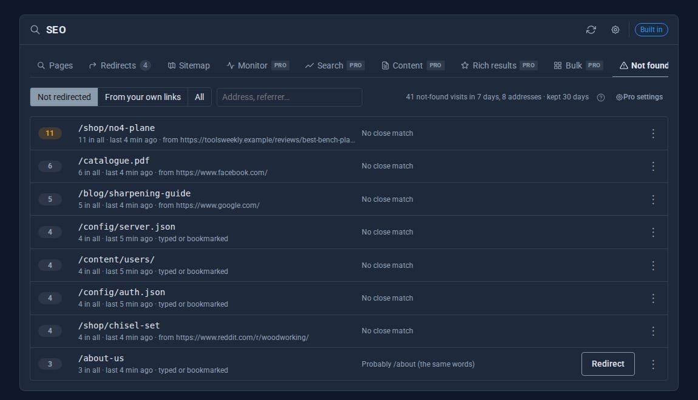Click the refresh icon in the header

click(x=591, y=30)
